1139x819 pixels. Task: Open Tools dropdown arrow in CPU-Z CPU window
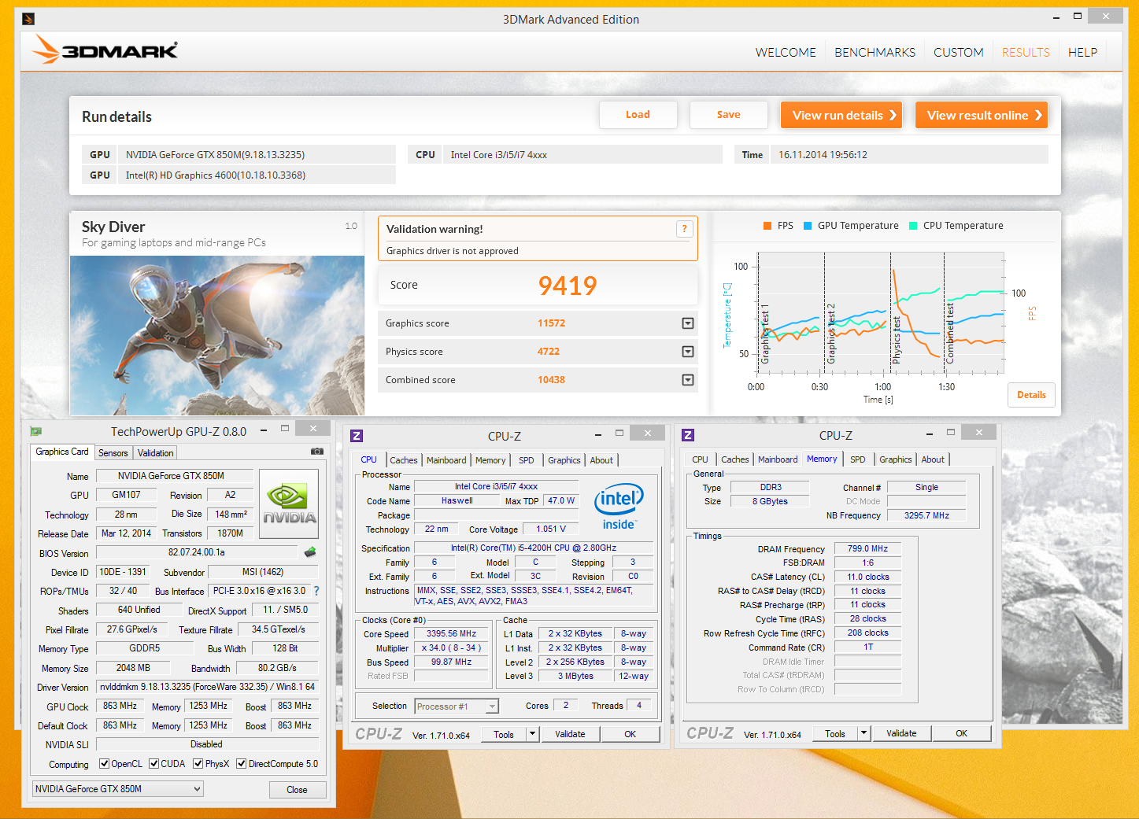click(x=533, y=734)
